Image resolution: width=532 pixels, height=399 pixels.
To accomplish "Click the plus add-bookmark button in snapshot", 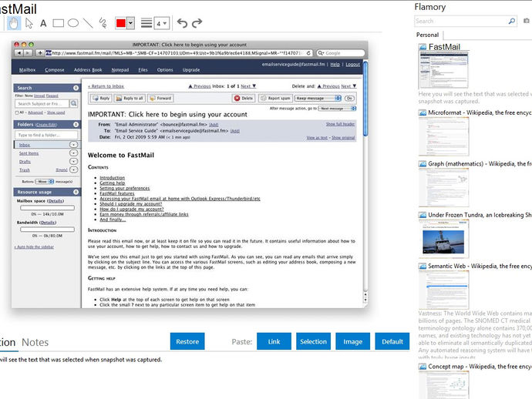I will (x=40, y=53).
